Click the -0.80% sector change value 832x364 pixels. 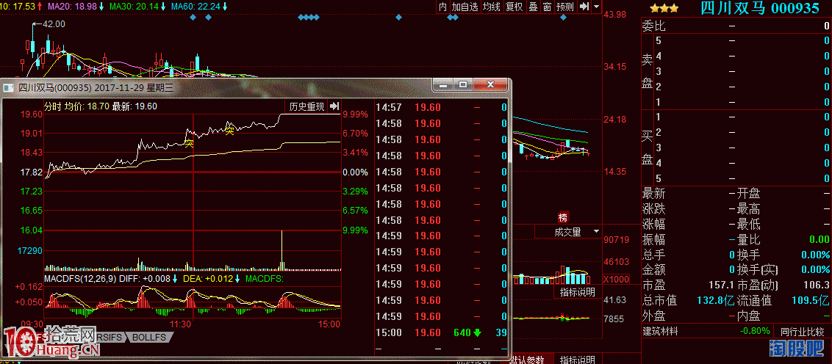(756, 331)
